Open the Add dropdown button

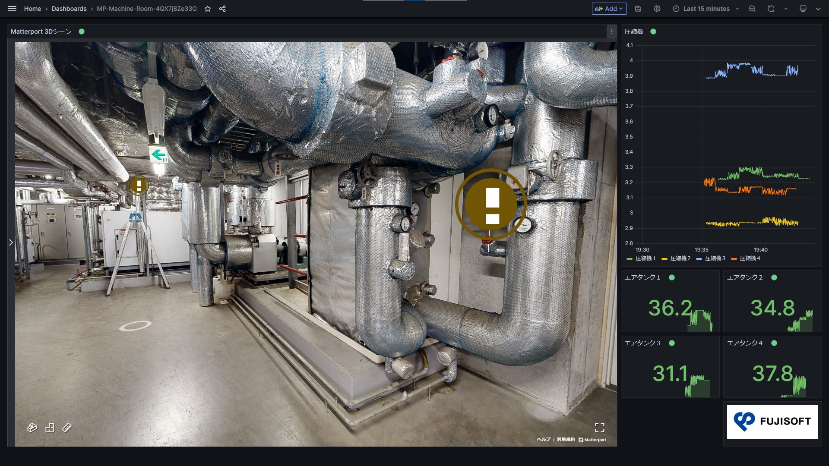(x=609, y=9)
